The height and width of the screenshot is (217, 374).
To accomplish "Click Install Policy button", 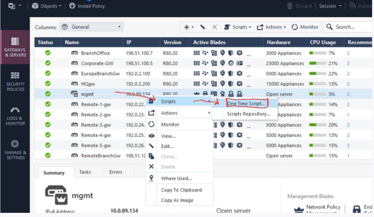I will [x=87, y=6].
